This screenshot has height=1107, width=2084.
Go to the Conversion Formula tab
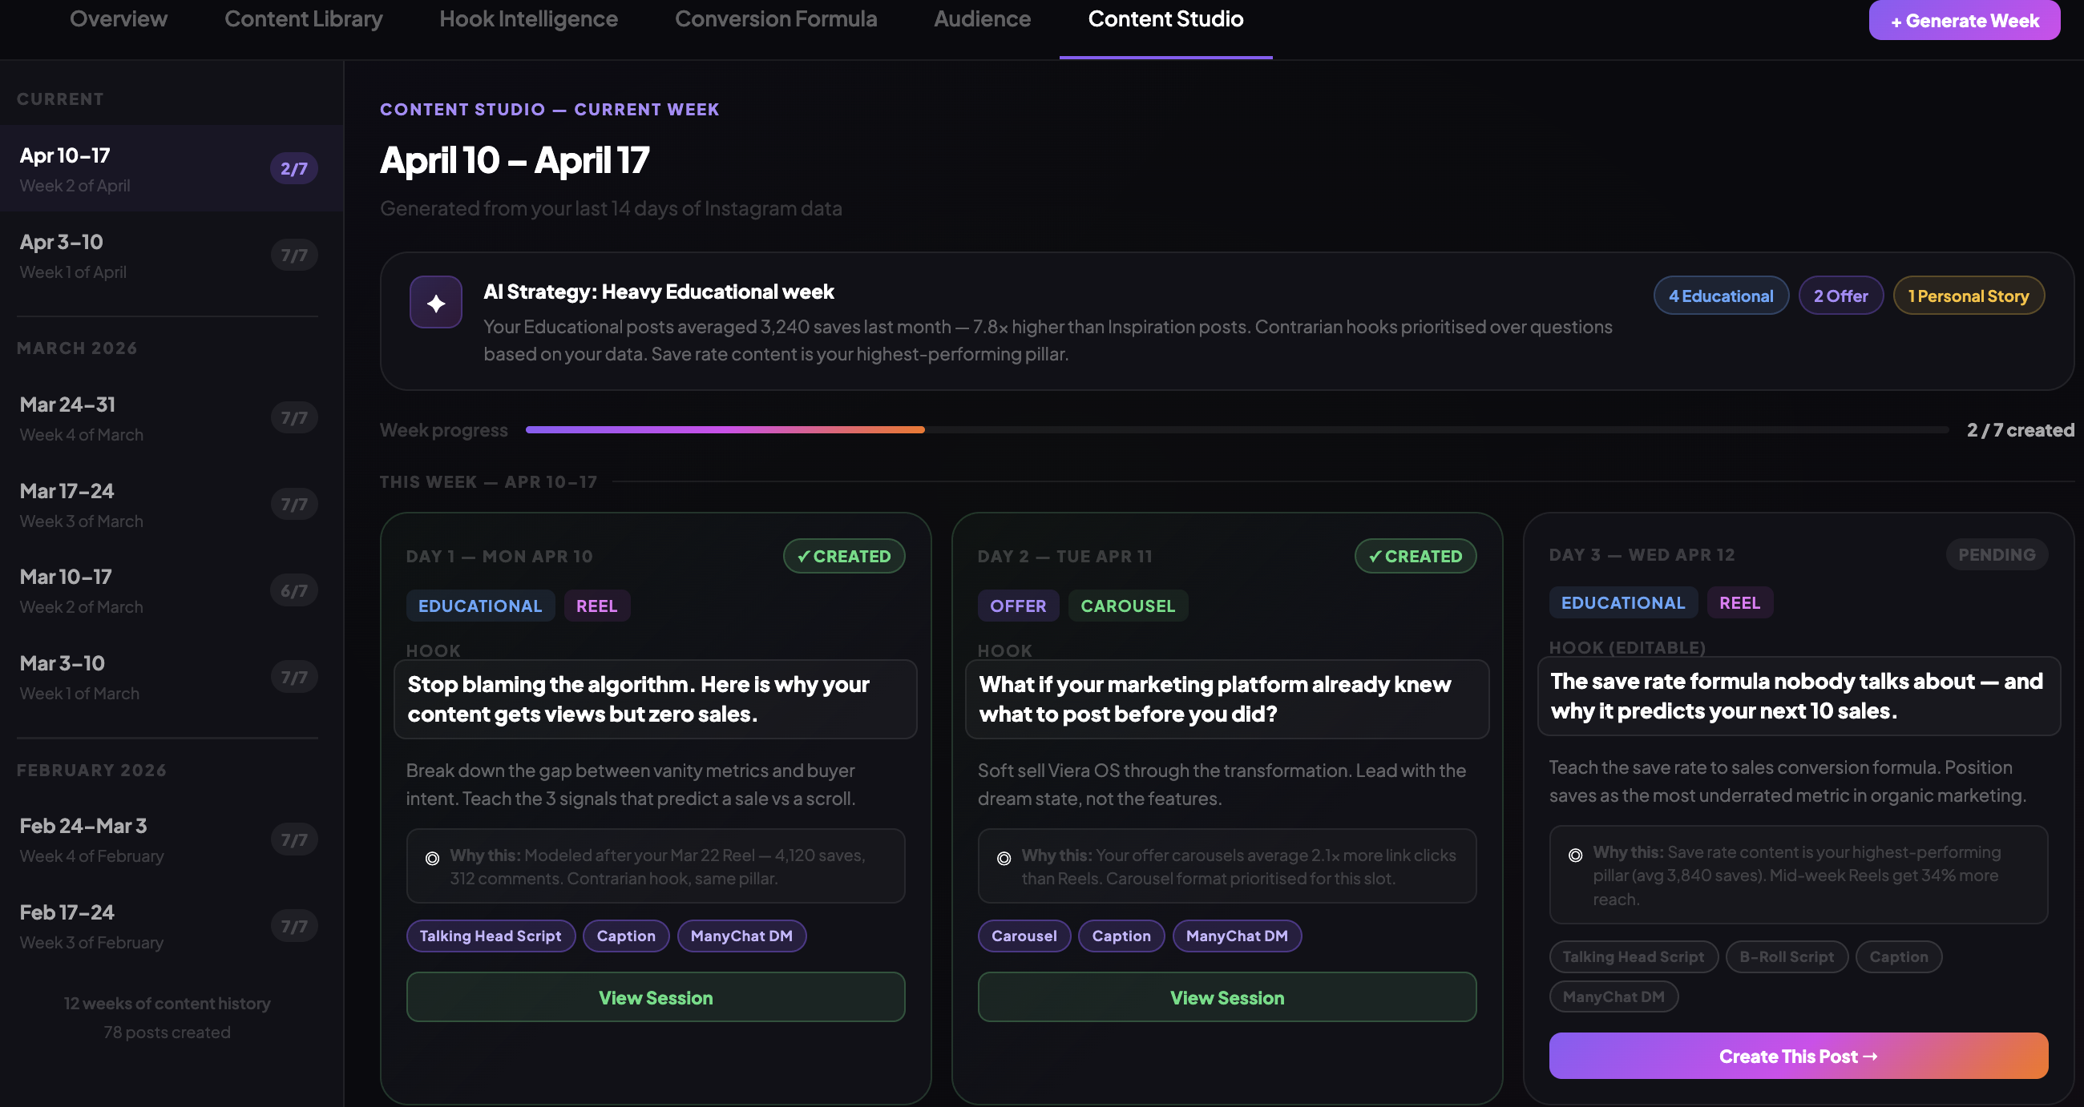coord(775,18)
